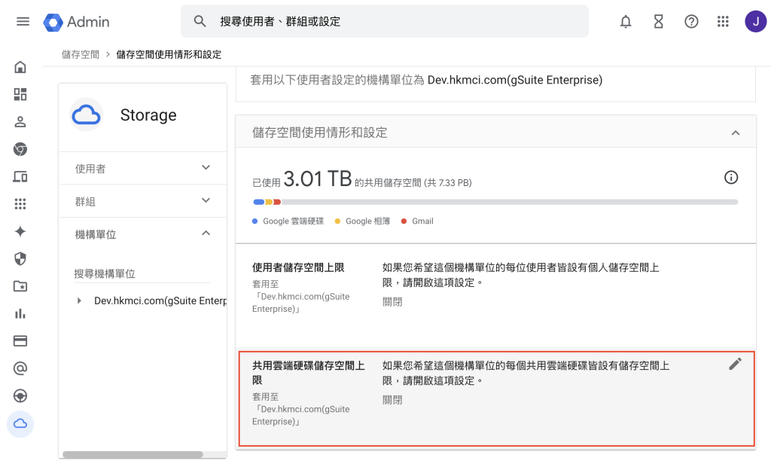Screen dimensions: 771x467
Task: Show the storage usage info icon
Action: point(731,177)
